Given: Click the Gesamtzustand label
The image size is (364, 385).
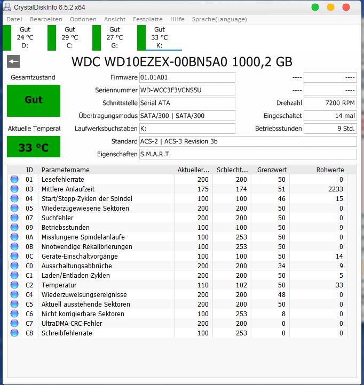Looking at the screenshot, I should (x=33, y=77).
